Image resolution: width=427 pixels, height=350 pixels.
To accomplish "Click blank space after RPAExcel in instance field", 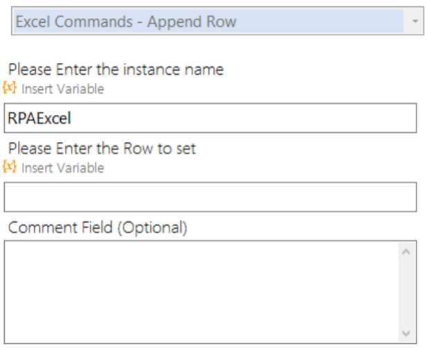I will (x=243, y=118).
